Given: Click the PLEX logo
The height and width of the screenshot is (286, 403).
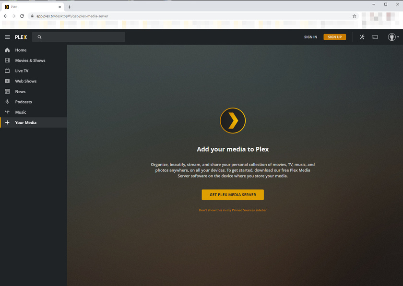Looking at the screenshot, I should point(21,37).
